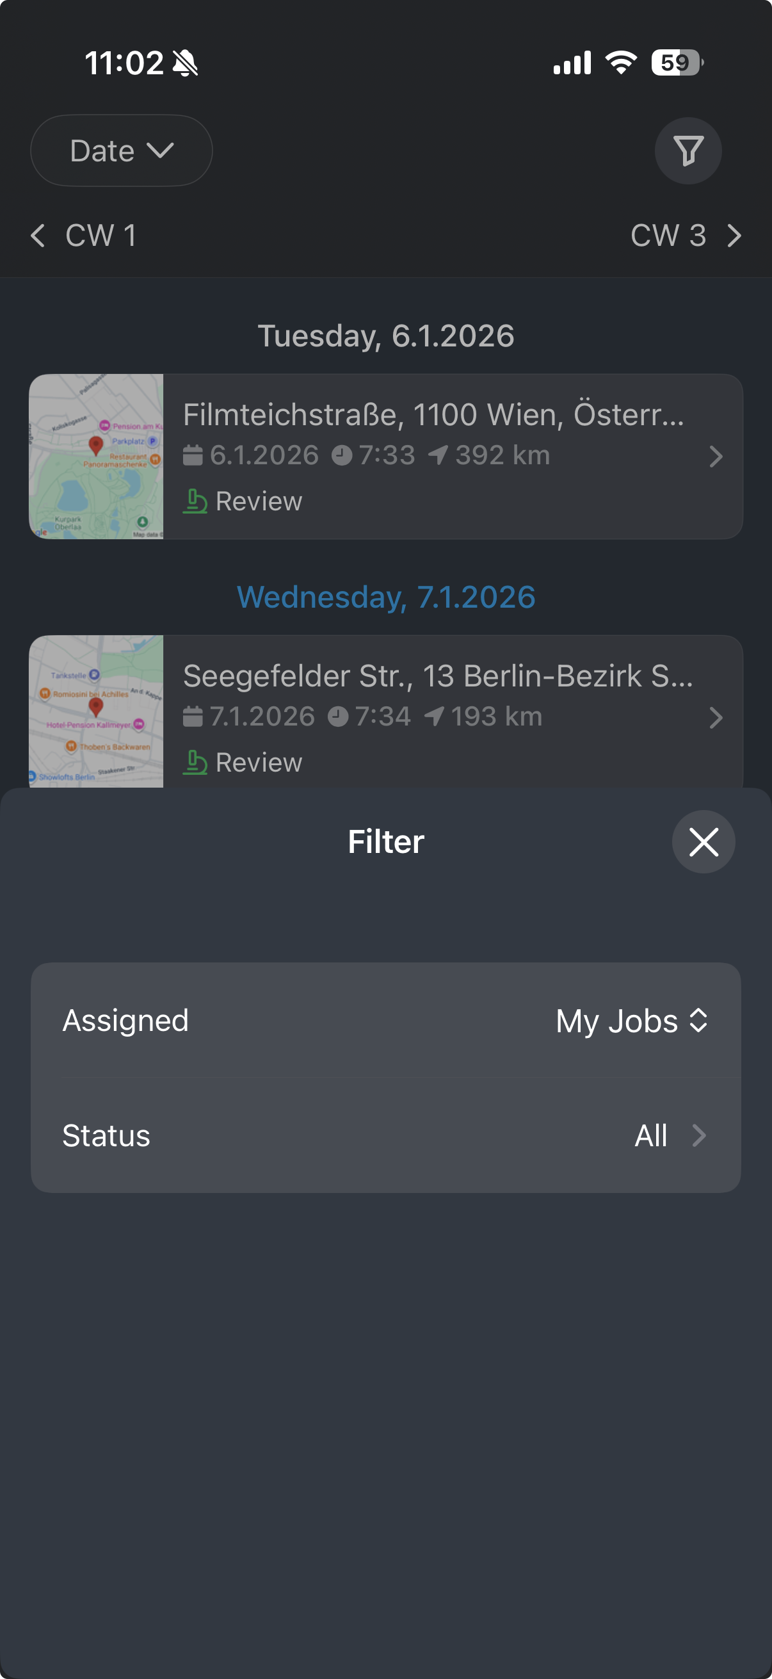Click Review status icon on Wien job

(x=195, y=501)
